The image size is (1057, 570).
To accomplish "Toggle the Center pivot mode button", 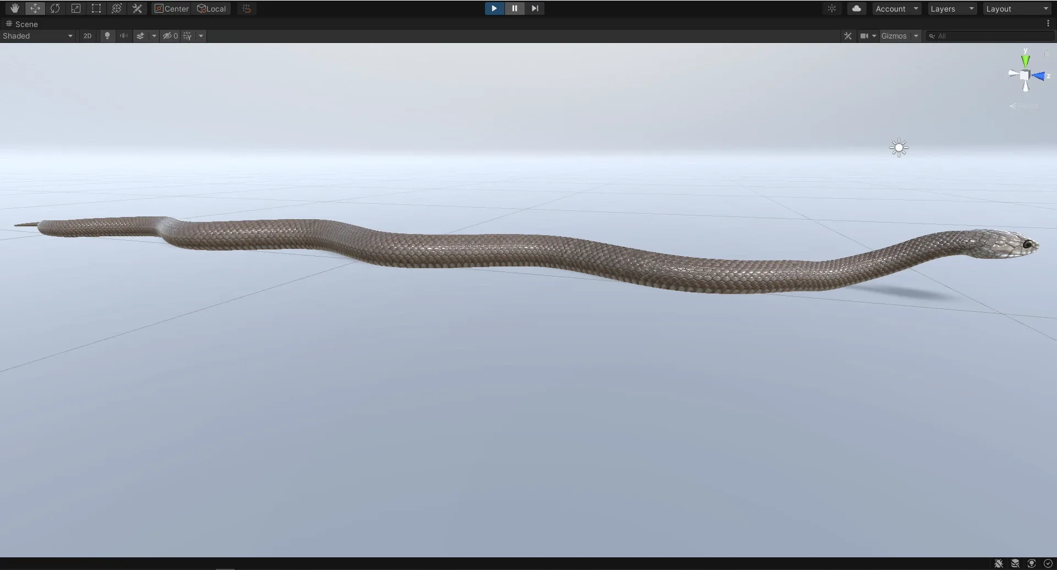I will [171, 8].
